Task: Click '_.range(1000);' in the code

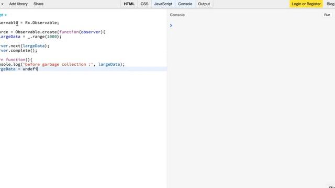Action: coord(44,37)
